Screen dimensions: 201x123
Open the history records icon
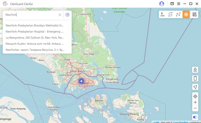194,14
